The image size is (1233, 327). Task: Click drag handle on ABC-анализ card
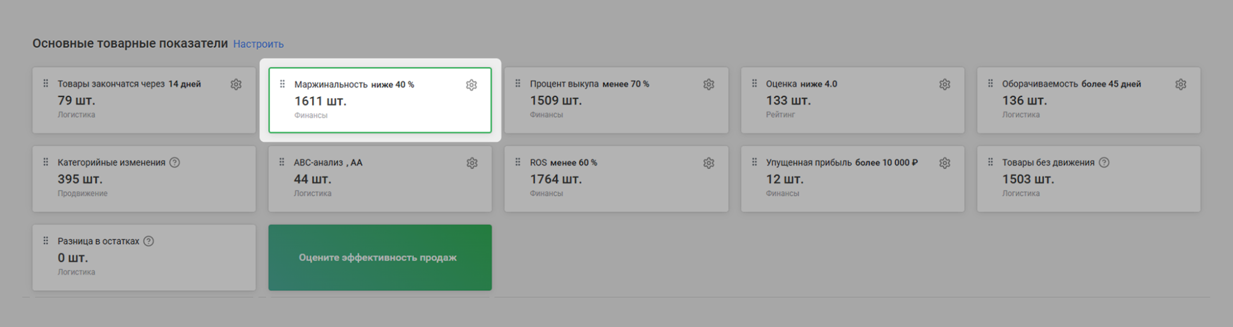tap(282, 162)
